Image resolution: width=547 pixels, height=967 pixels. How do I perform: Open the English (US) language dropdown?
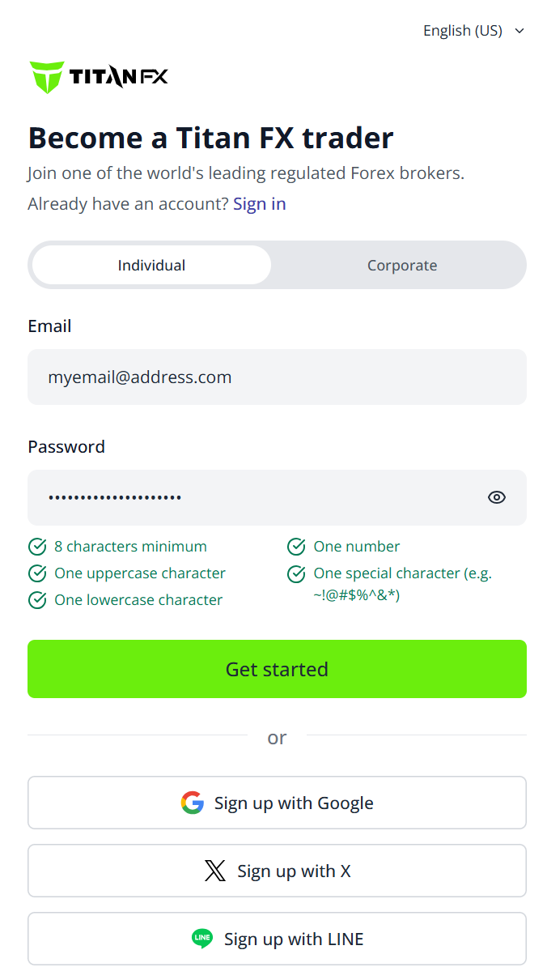click(473, 30)
